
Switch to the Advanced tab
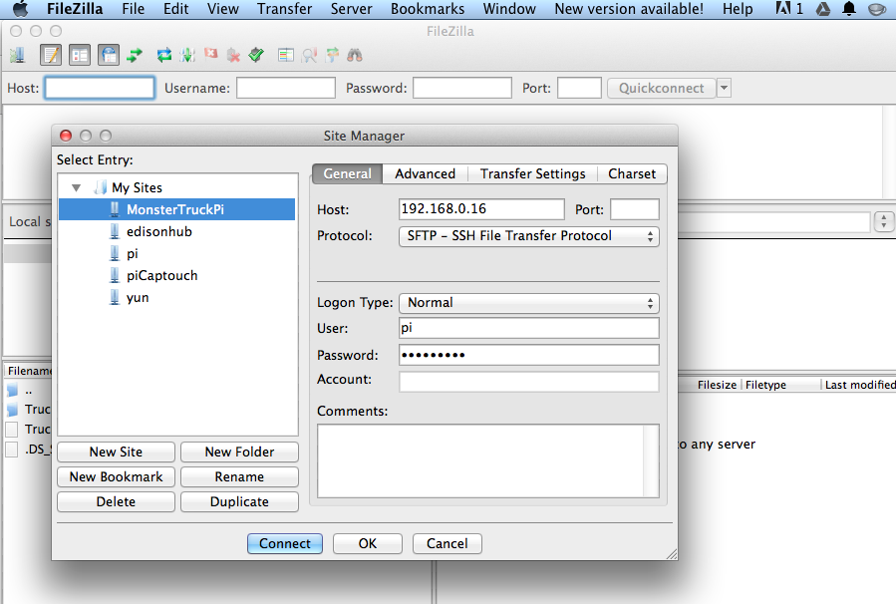click(x=426, y=173)
